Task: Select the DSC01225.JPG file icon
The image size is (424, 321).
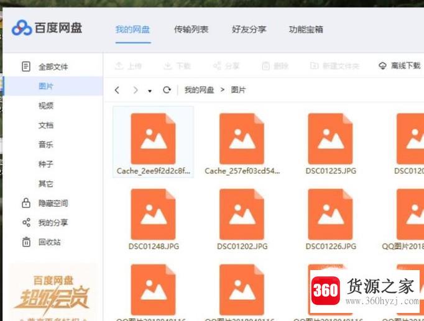Action: (x=331, y=138)
